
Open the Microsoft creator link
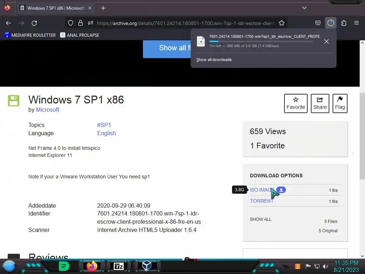(x=47, y=110)
